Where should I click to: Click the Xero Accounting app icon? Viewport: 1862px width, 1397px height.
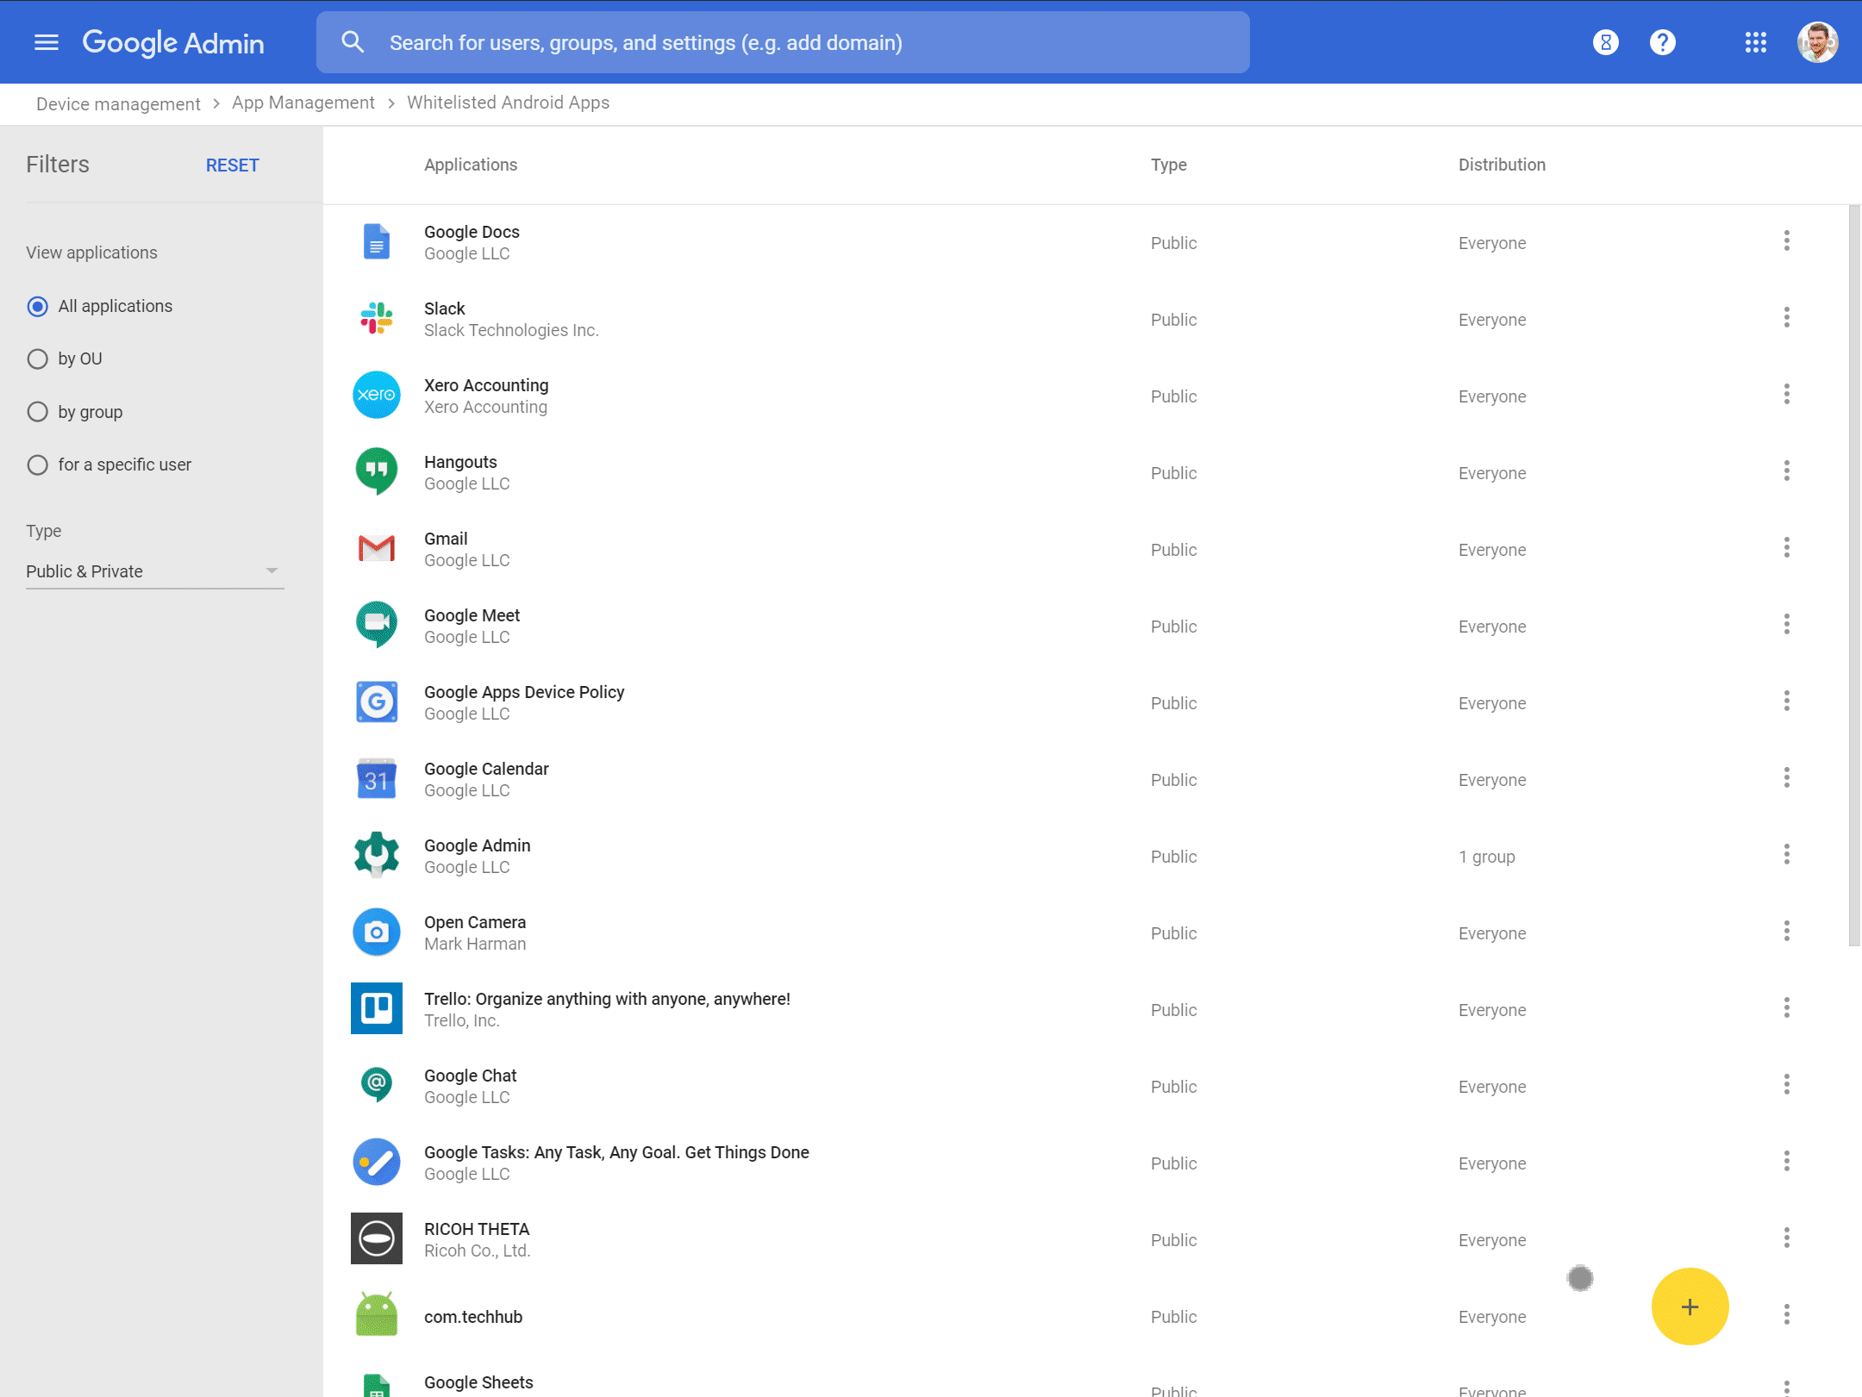[x=377, y=395]
